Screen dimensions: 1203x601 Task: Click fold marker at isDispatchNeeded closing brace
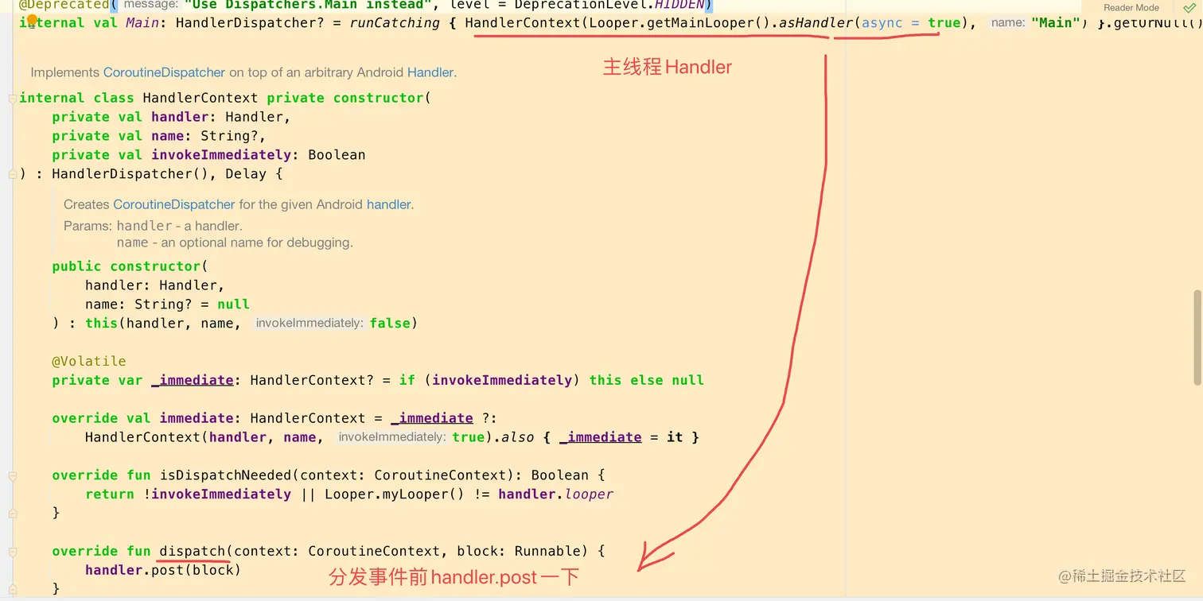(12, 514)
